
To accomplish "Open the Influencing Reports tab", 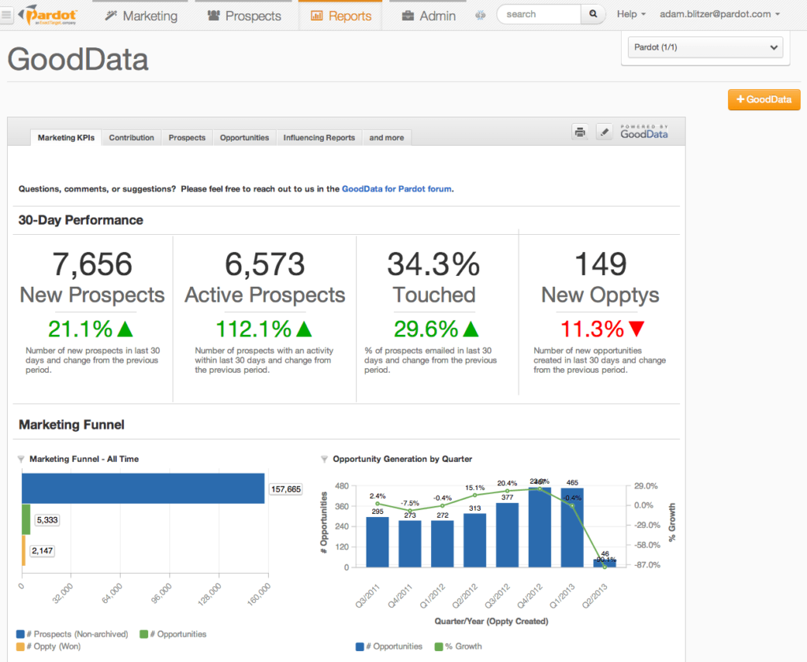I will coord(318,137).
